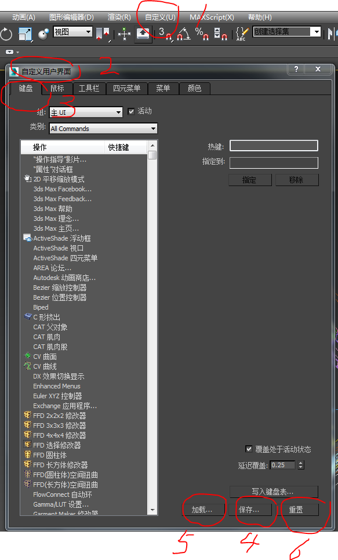Viewport: 338px width, 560px height.
Task: Click the 加载... (Load) button
Action: click(x=202, y=510)
